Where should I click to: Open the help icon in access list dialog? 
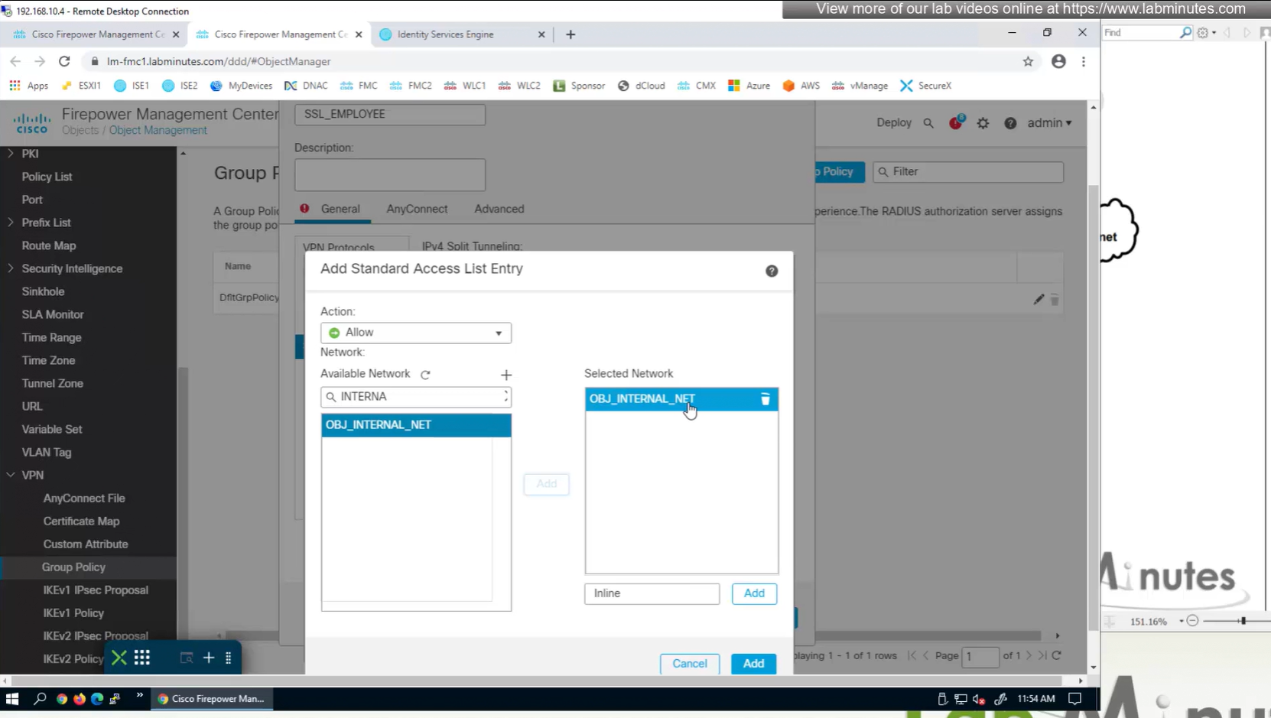pos(772,271)
